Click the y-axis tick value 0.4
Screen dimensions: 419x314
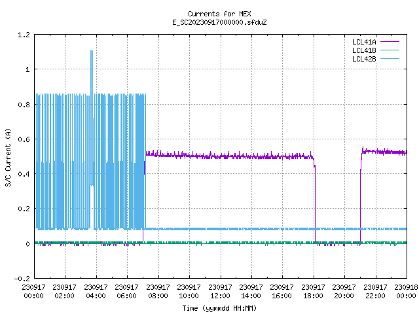pyautogui.click(x=24, y=174)
